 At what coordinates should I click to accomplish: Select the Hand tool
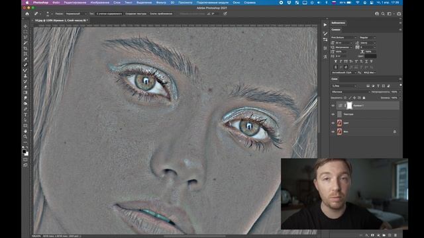coord(25,131)
